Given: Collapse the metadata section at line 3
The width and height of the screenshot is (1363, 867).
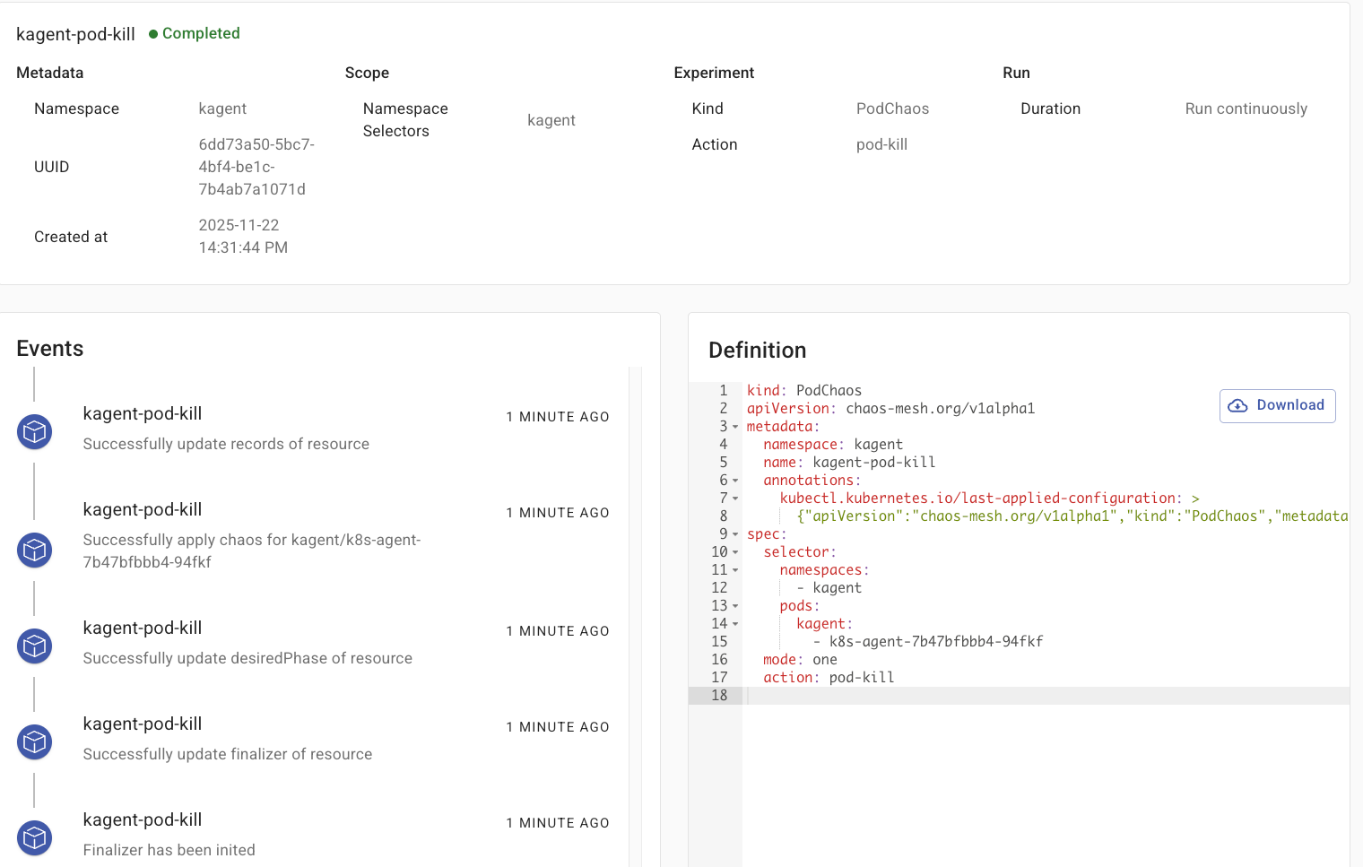Looking at the screenshot, I should pos(735,427).
